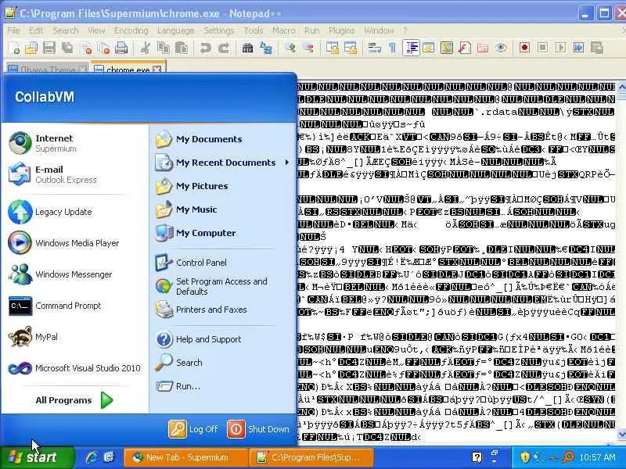Screen dimensions: 626x469
Task: Toggle the Indent Guide button
Action: 411,48
